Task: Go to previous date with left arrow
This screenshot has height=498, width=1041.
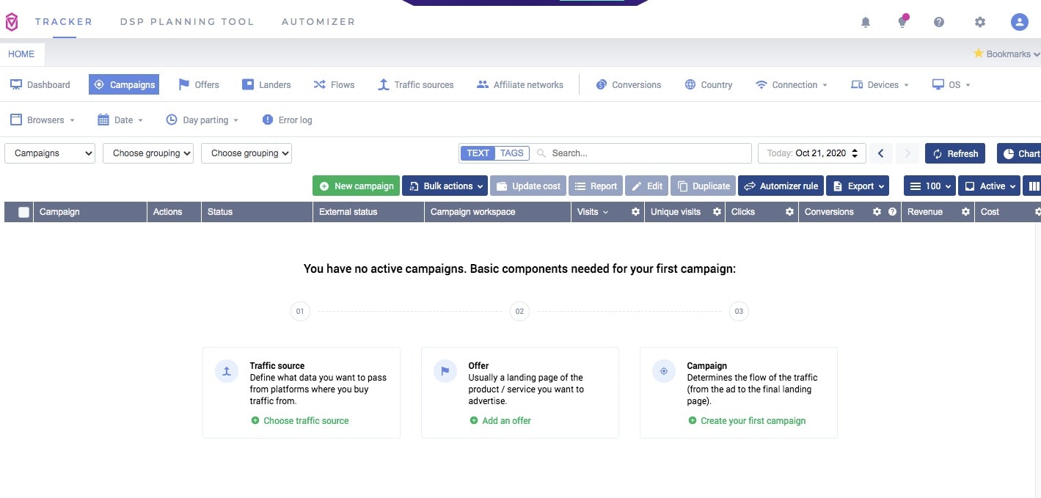Action: click(881, 153)
